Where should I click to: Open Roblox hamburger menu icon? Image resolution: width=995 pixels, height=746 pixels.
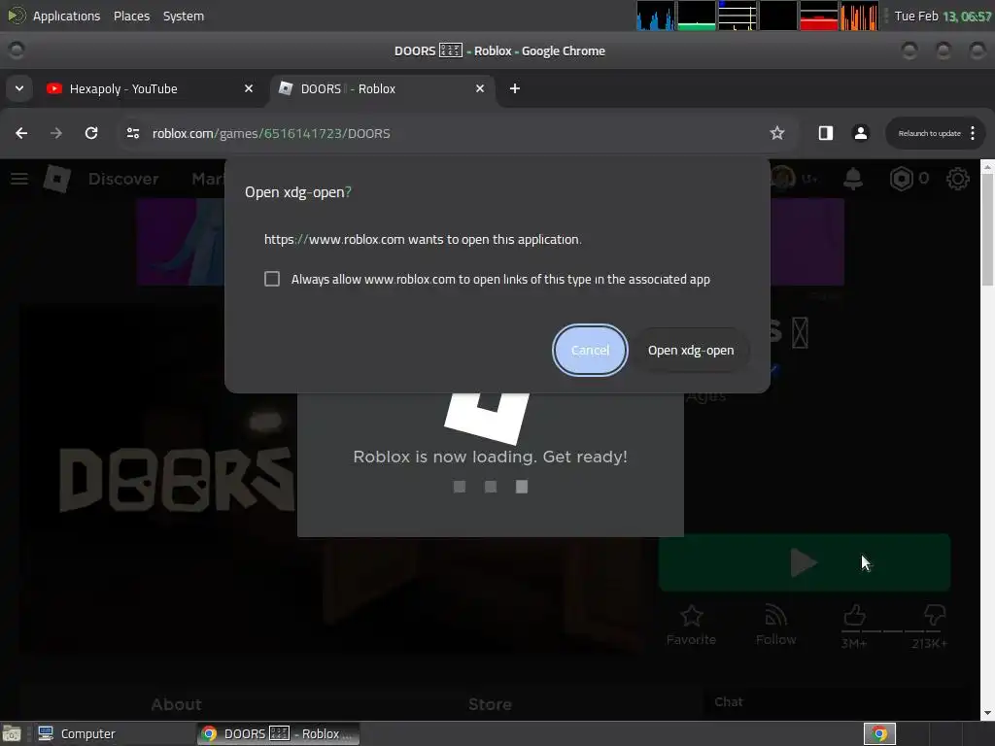(19, 179)
